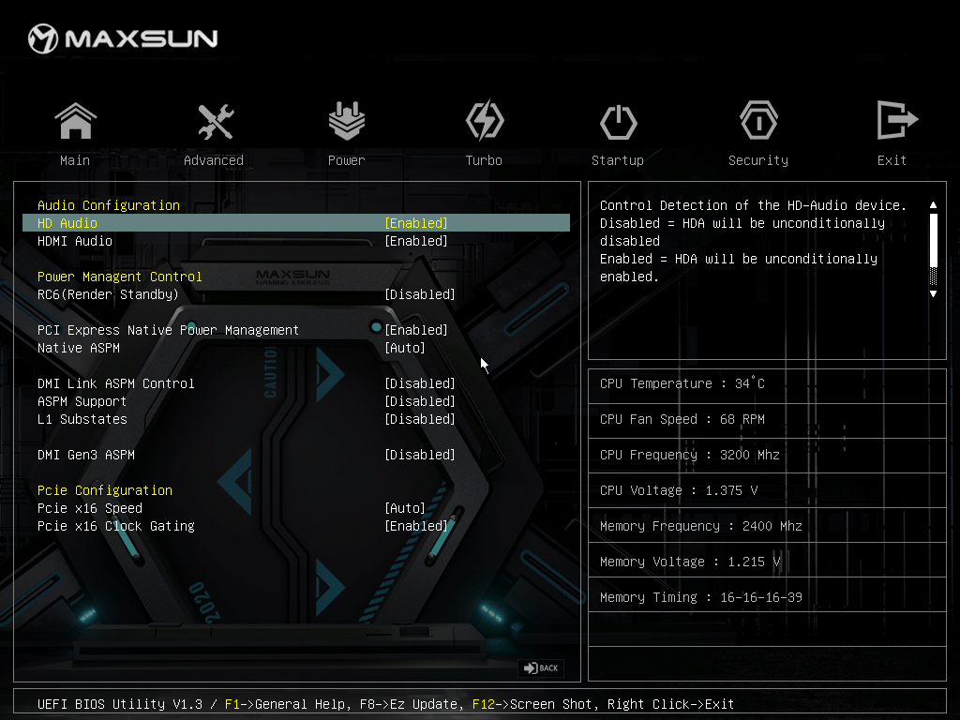
Task: Click the Right Click Exit hint
Action: (x=670, y=704)
